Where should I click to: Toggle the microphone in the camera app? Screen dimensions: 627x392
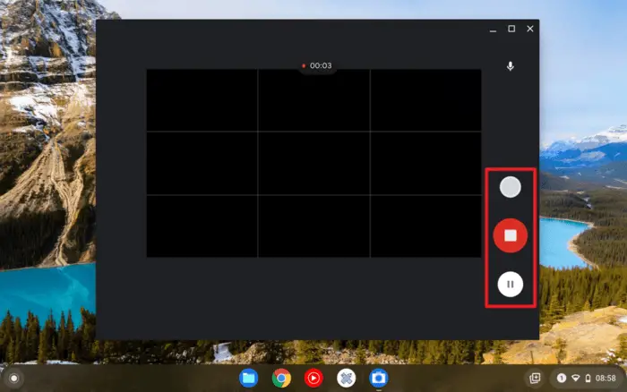tap(510, 66)
